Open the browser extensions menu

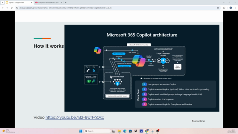[x=224, y=8]
